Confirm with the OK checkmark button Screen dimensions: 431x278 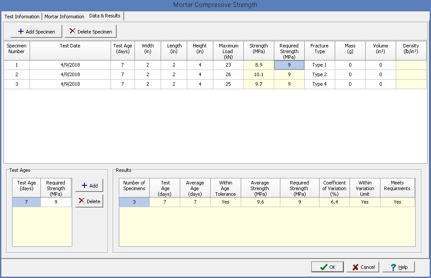(x=327, y=267)
